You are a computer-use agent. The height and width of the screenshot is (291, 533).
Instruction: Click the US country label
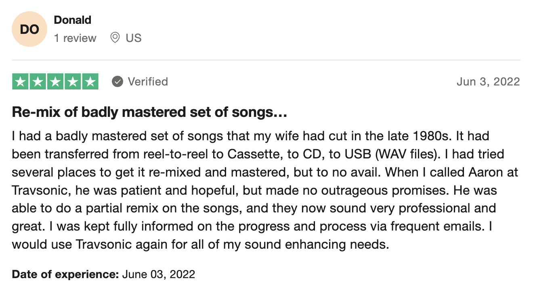coord(134,38)
